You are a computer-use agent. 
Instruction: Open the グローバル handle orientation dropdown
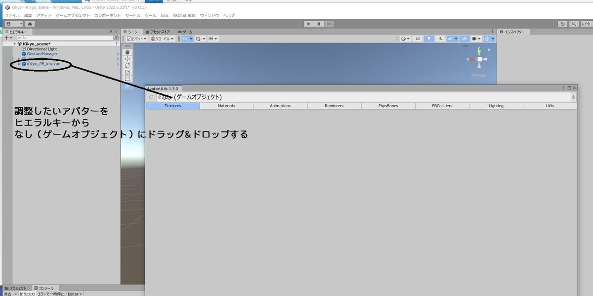[163, 39]
